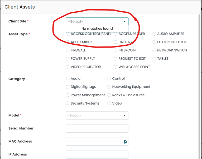Select the Security Systems category
The width and height of the screenshot is (202, 159).
tap(68, 103)
